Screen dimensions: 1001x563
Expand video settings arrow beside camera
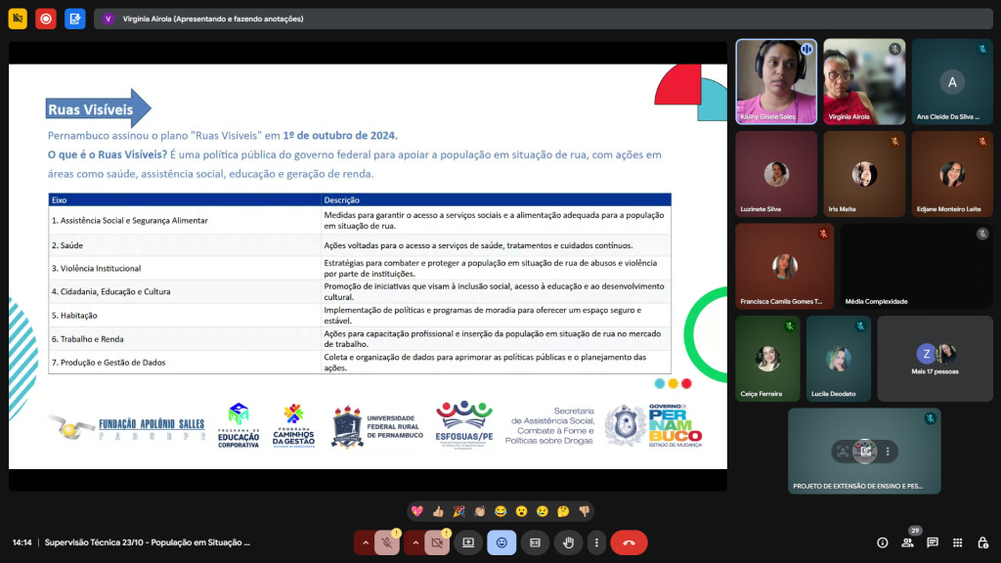[415, 542]
